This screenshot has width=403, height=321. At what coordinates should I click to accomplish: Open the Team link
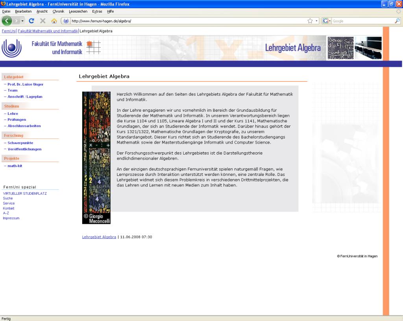(x=13, y=90)
